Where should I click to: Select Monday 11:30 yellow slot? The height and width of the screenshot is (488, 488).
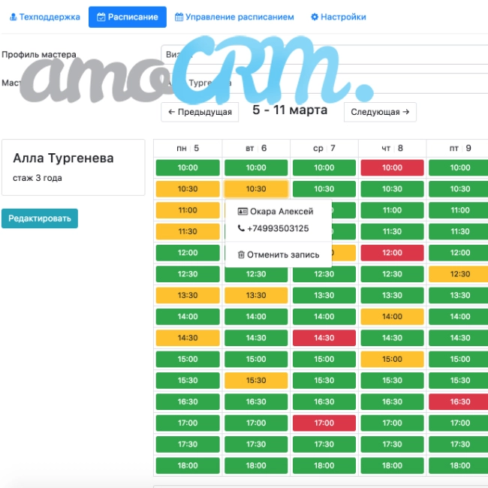pyautogui.click(x=188, y=231)
